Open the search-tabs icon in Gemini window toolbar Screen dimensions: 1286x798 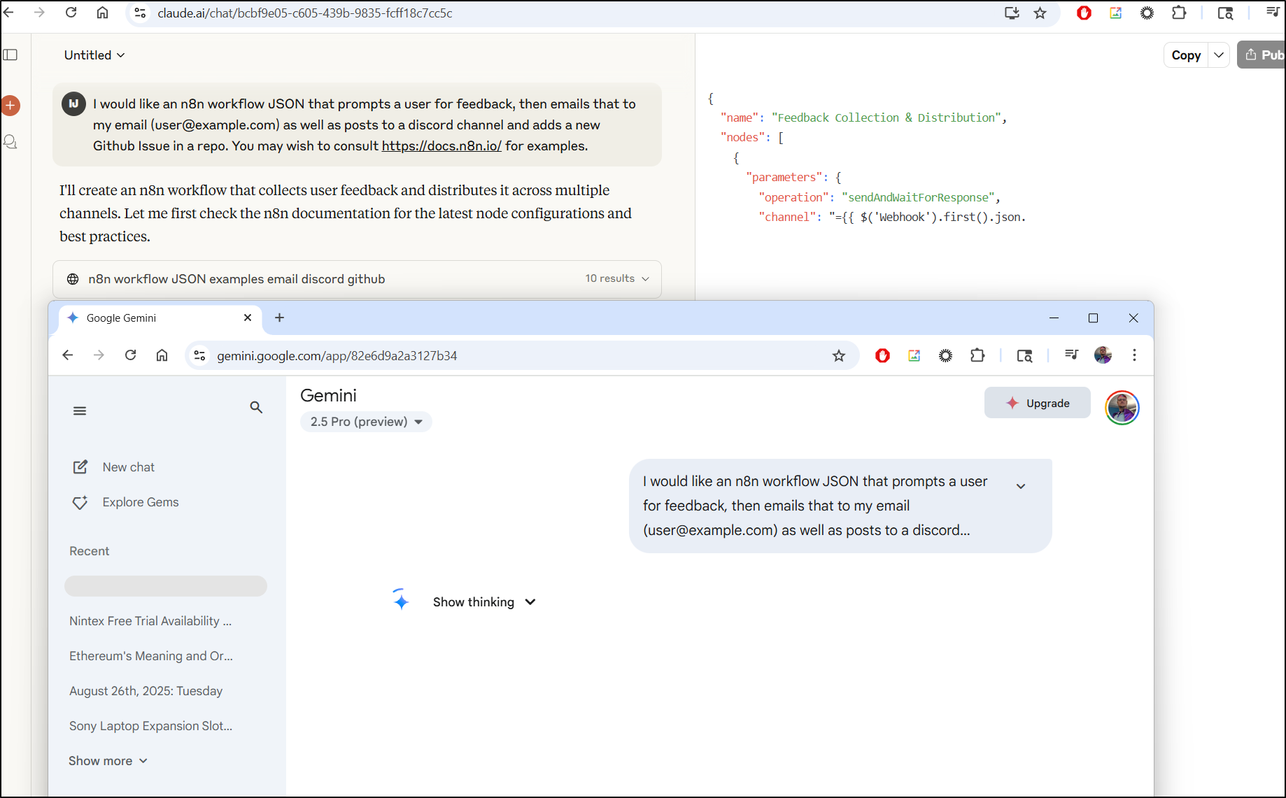1024,355
